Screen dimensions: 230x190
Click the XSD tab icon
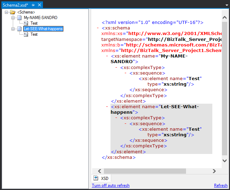click(x=96, y=178)
